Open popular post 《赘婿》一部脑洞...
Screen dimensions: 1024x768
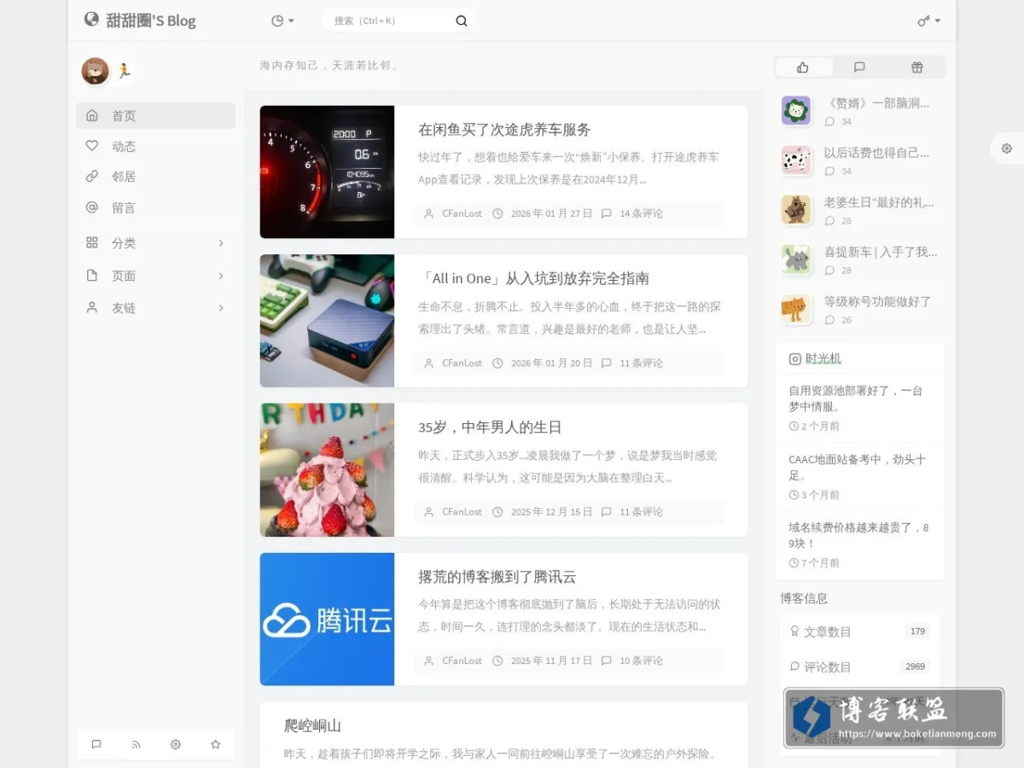click(876, 103)
